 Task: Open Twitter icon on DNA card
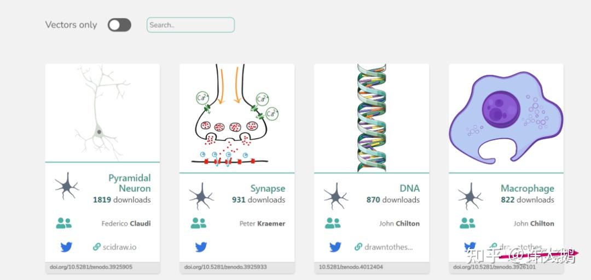point(335,247)
